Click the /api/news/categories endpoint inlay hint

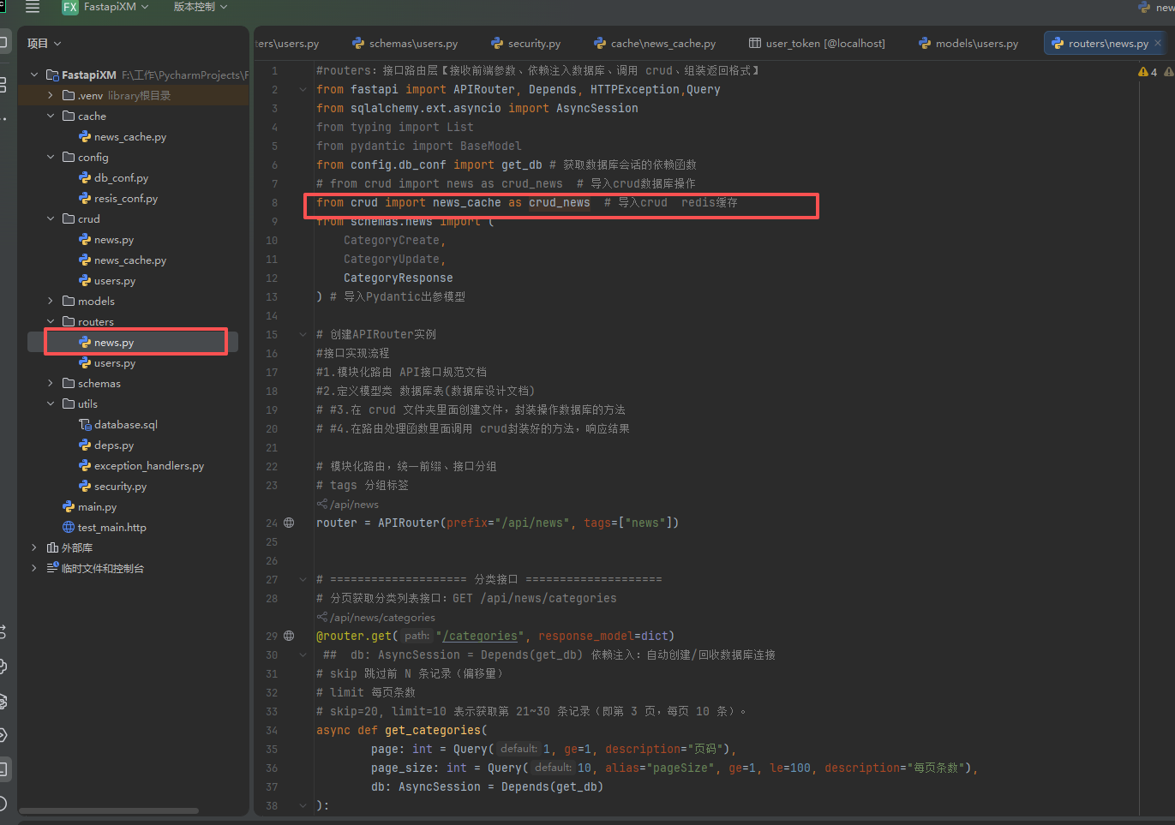coord(376,618)
